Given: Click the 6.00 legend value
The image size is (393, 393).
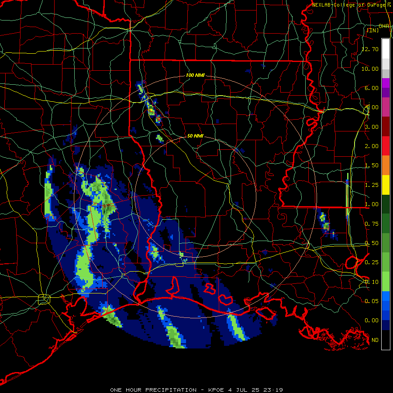Looking at the screenshot, I should pos(372,88).
